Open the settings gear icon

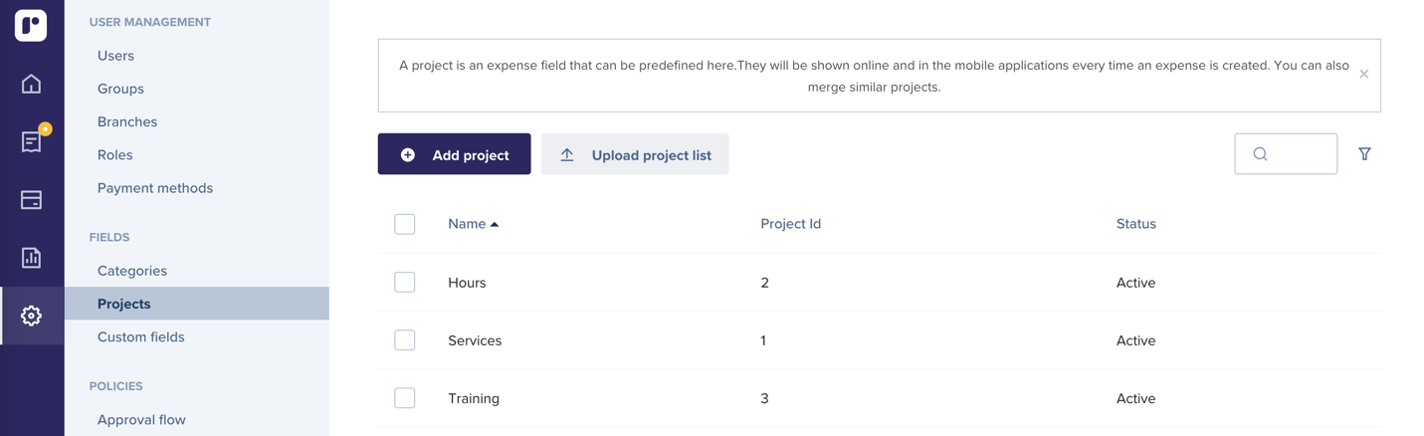[x=31, y=316]
